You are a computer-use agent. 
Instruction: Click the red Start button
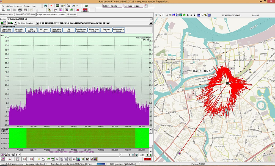[147, 159]
